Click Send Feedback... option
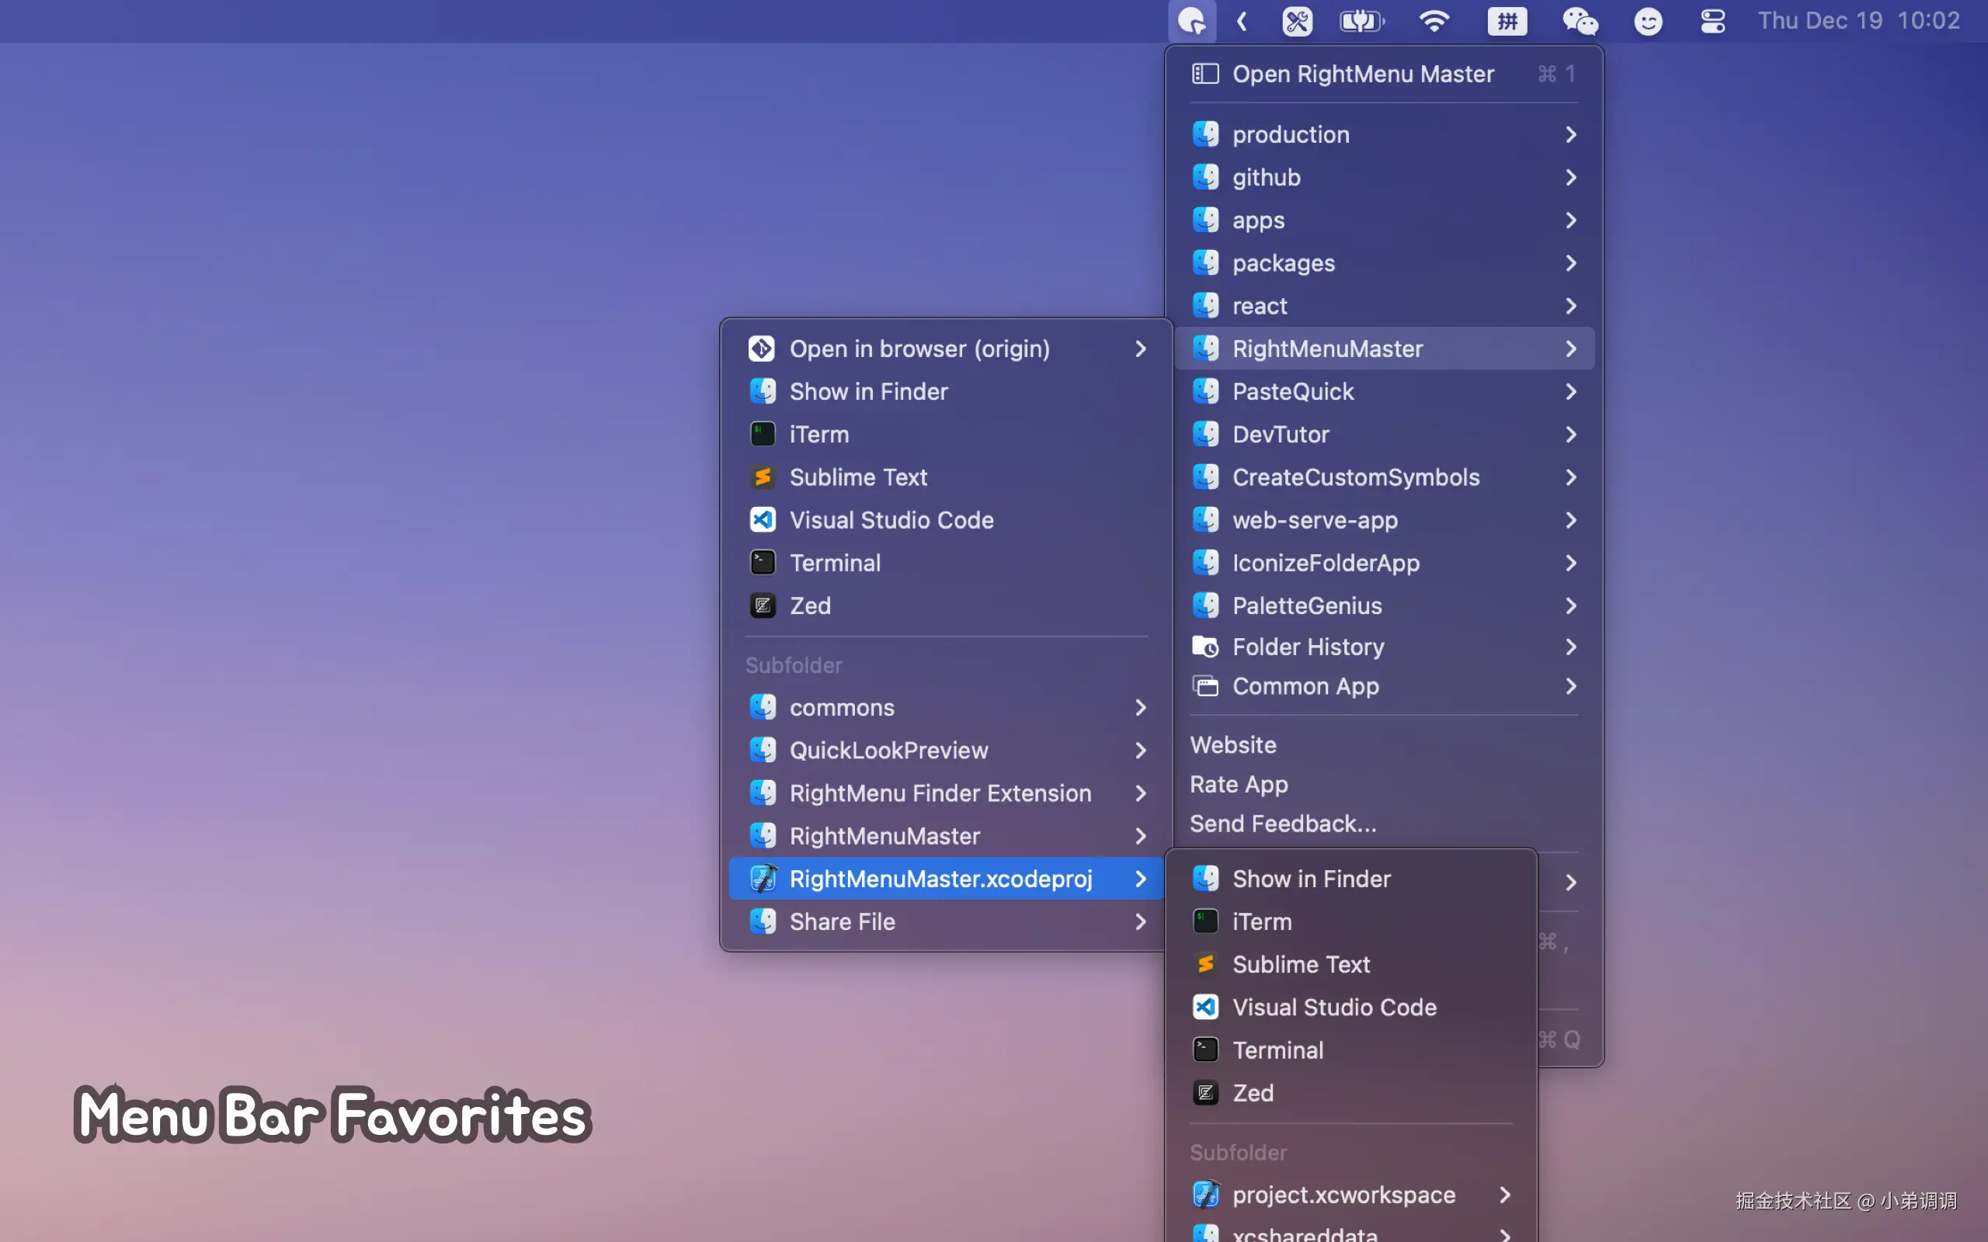Screen dimensions: 1988x1242 click(1282, 824)
